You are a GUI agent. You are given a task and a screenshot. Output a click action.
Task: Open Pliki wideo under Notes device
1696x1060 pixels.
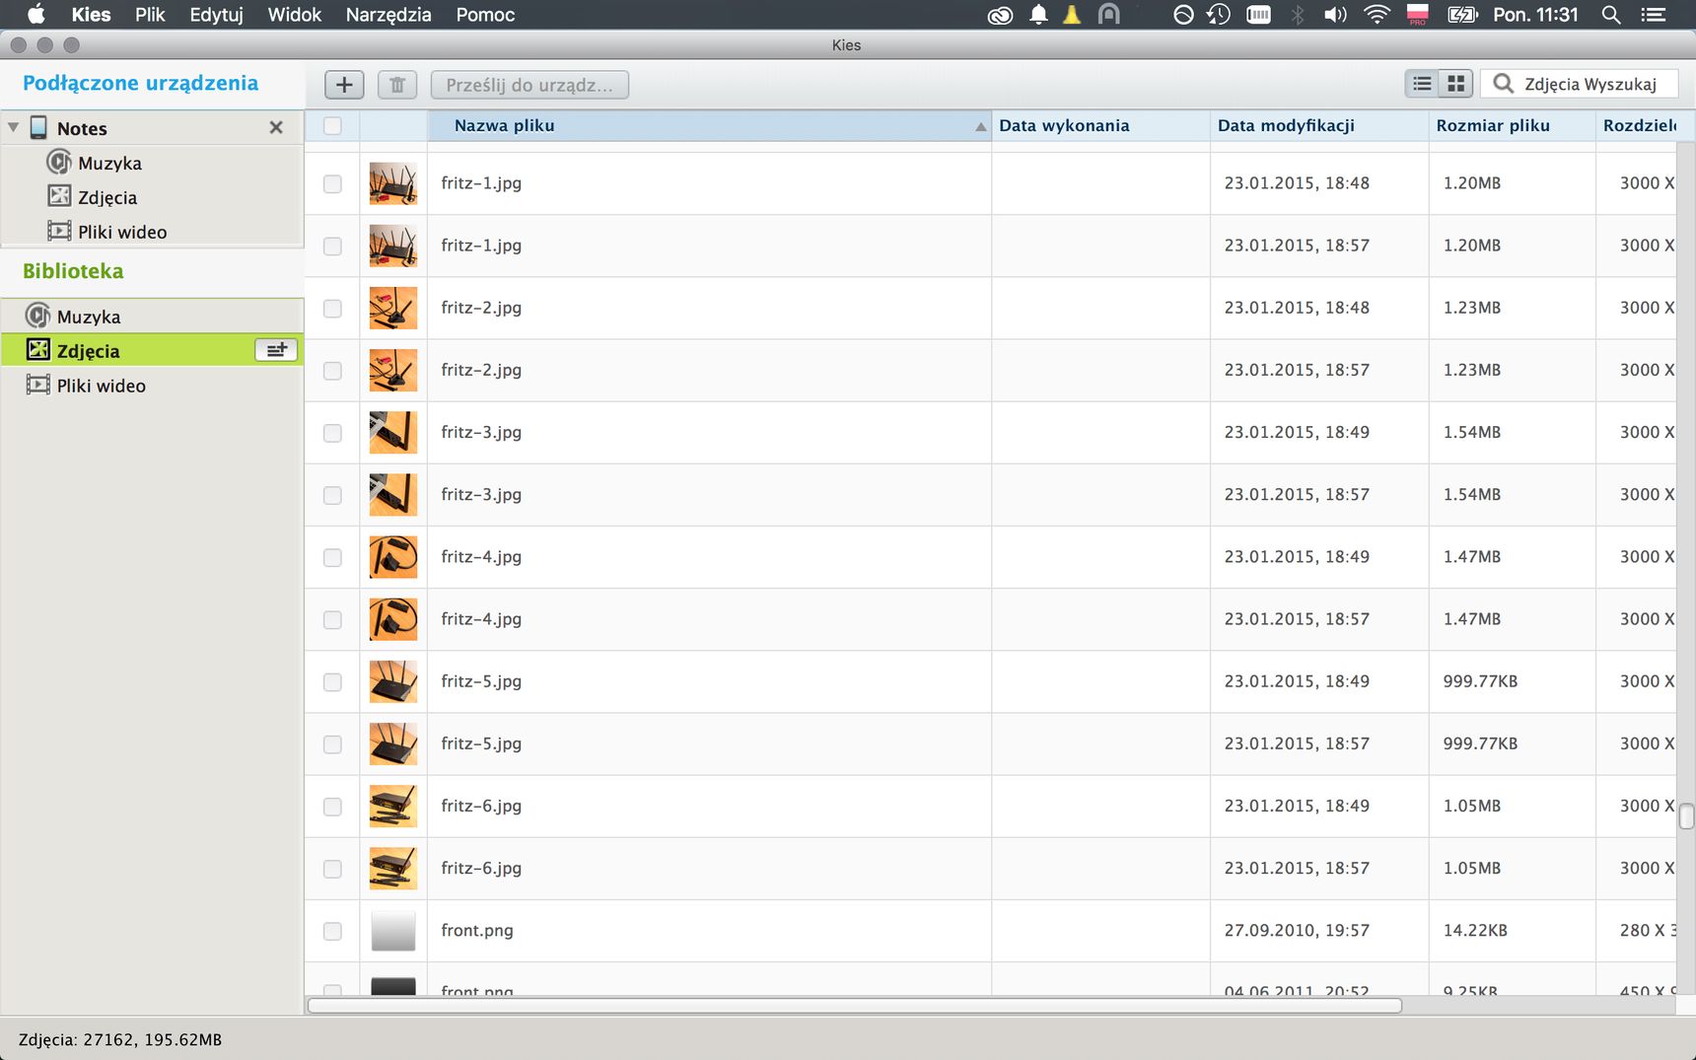pos(107,232)
